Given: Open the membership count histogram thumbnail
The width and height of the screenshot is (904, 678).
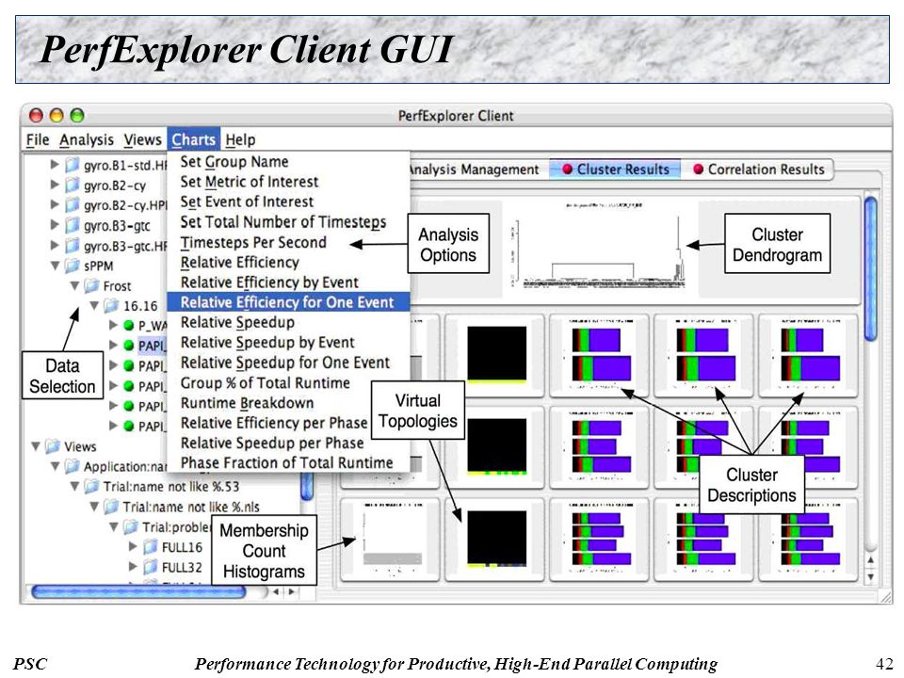Looking at the screenshot, I should pos(392,539).
